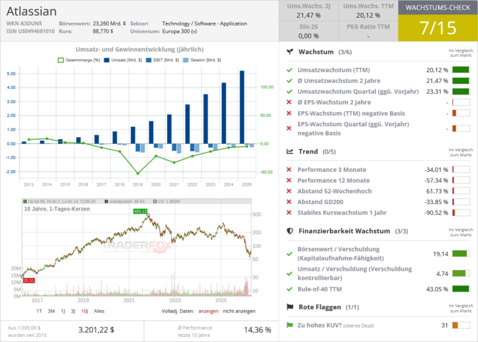Click the Kurs 88,770 $ value
The width and height of the screenshot is (478, 342).
click(x=103, y=31)
